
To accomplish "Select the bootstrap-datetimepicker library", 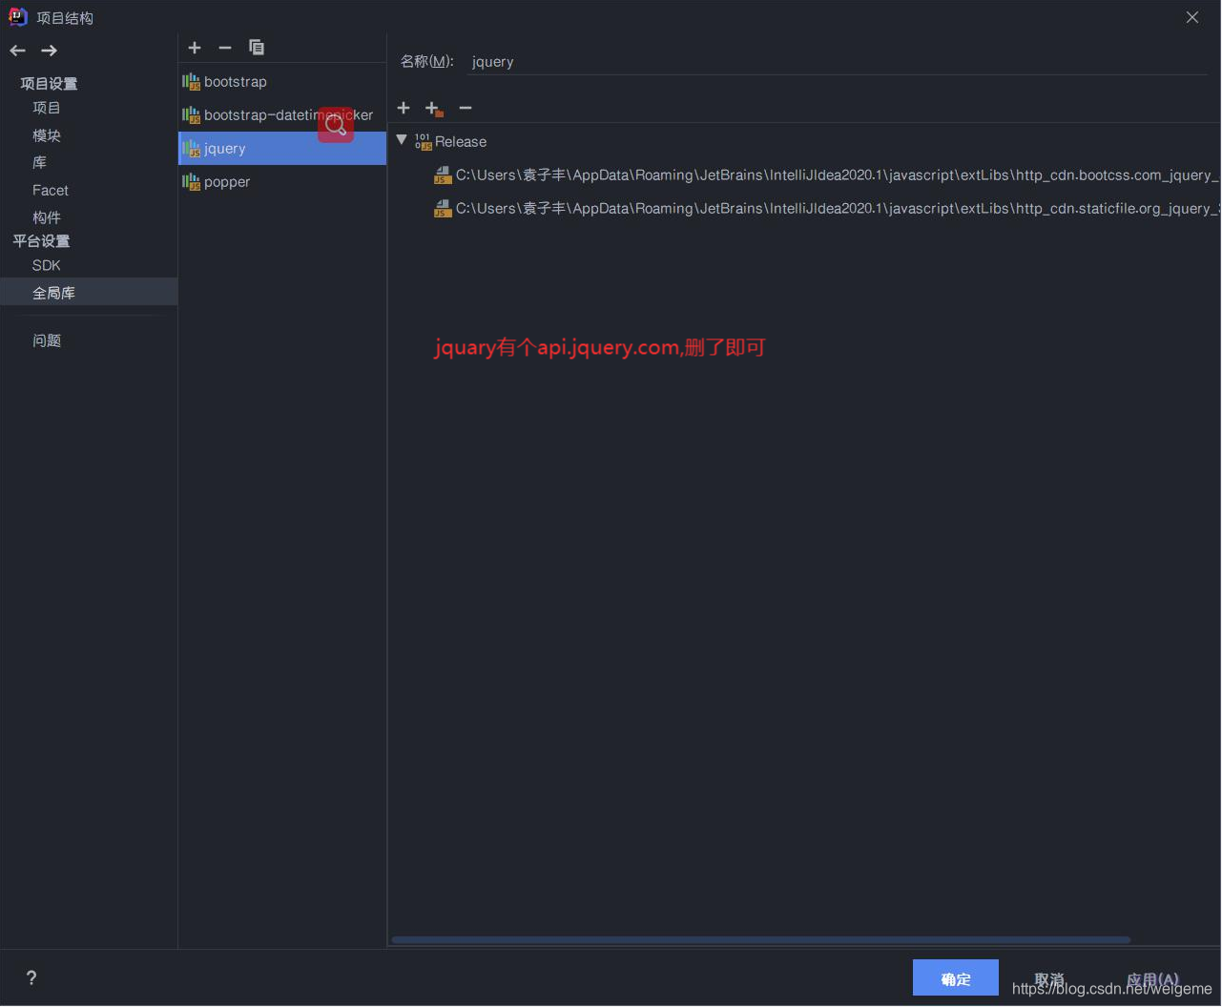I will tap(282, 115).
